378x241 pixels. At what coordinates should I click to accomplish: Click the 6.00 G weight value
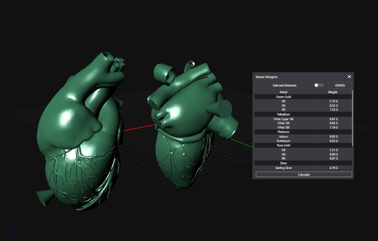pos(333,154)
